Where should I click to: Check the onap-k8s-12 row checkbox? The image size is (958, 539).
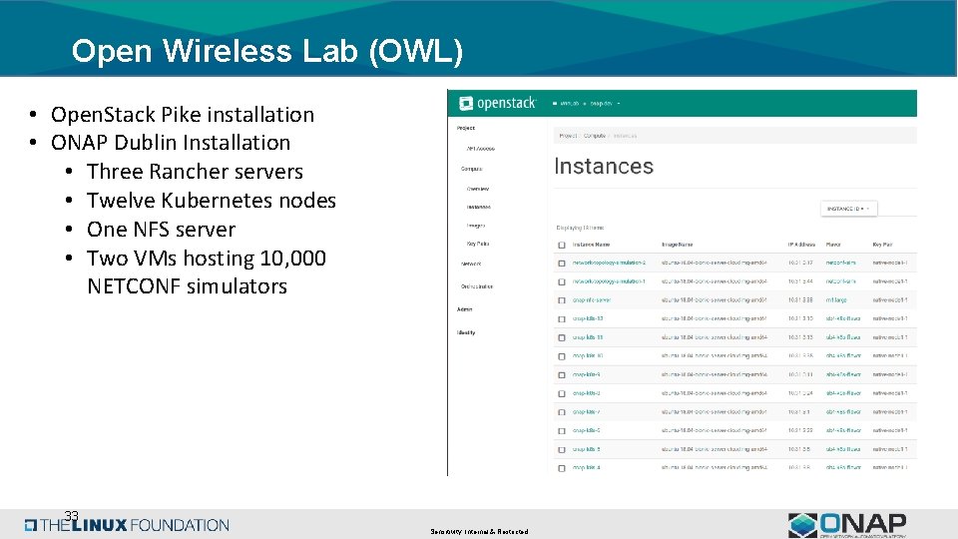coord(562,319)
